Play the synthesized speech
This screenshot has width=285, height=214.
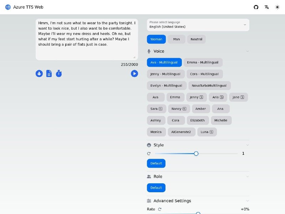point(134,73)
